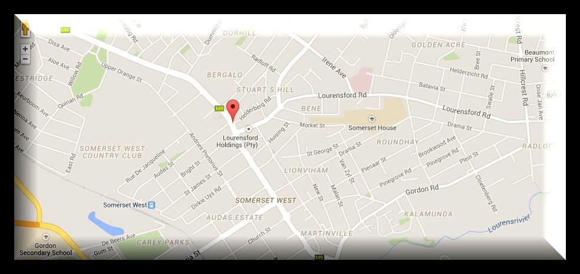Zoom in with the plus button

coord(25,49)
